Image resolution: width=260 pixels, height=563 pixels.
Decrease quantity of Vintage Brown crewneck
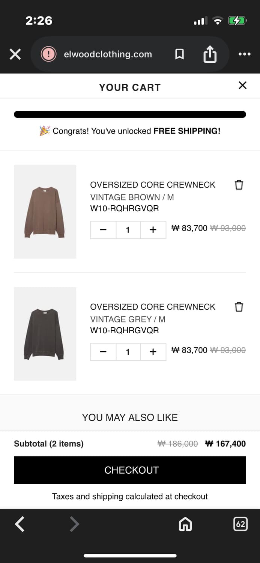click(x=103, y=230)
